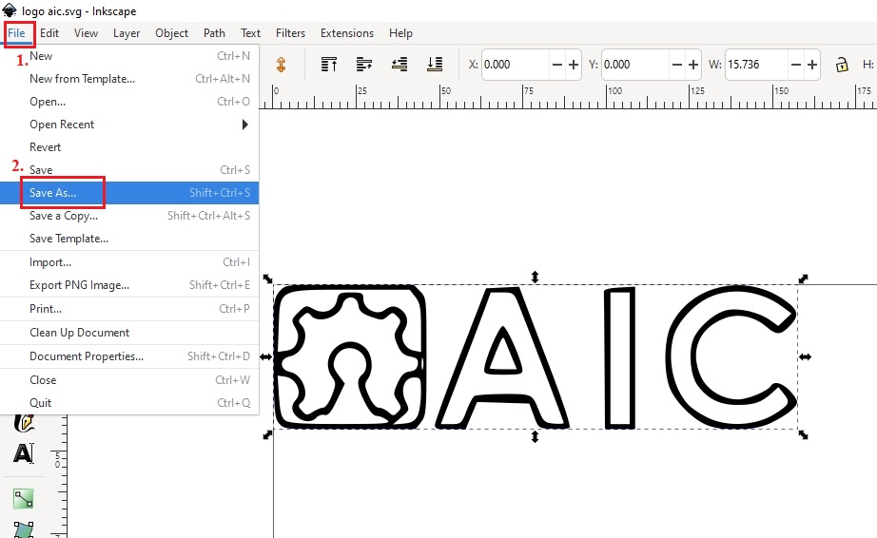Click the top-right corner scale handle
Screen dimensions: 877x538
coord(803,279)
